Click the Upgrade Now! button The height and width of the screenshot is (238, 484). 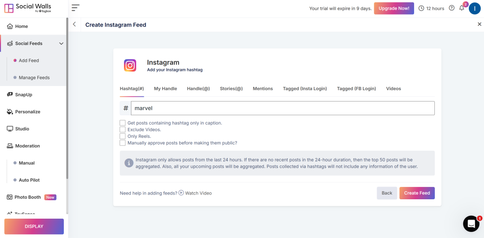394,8
